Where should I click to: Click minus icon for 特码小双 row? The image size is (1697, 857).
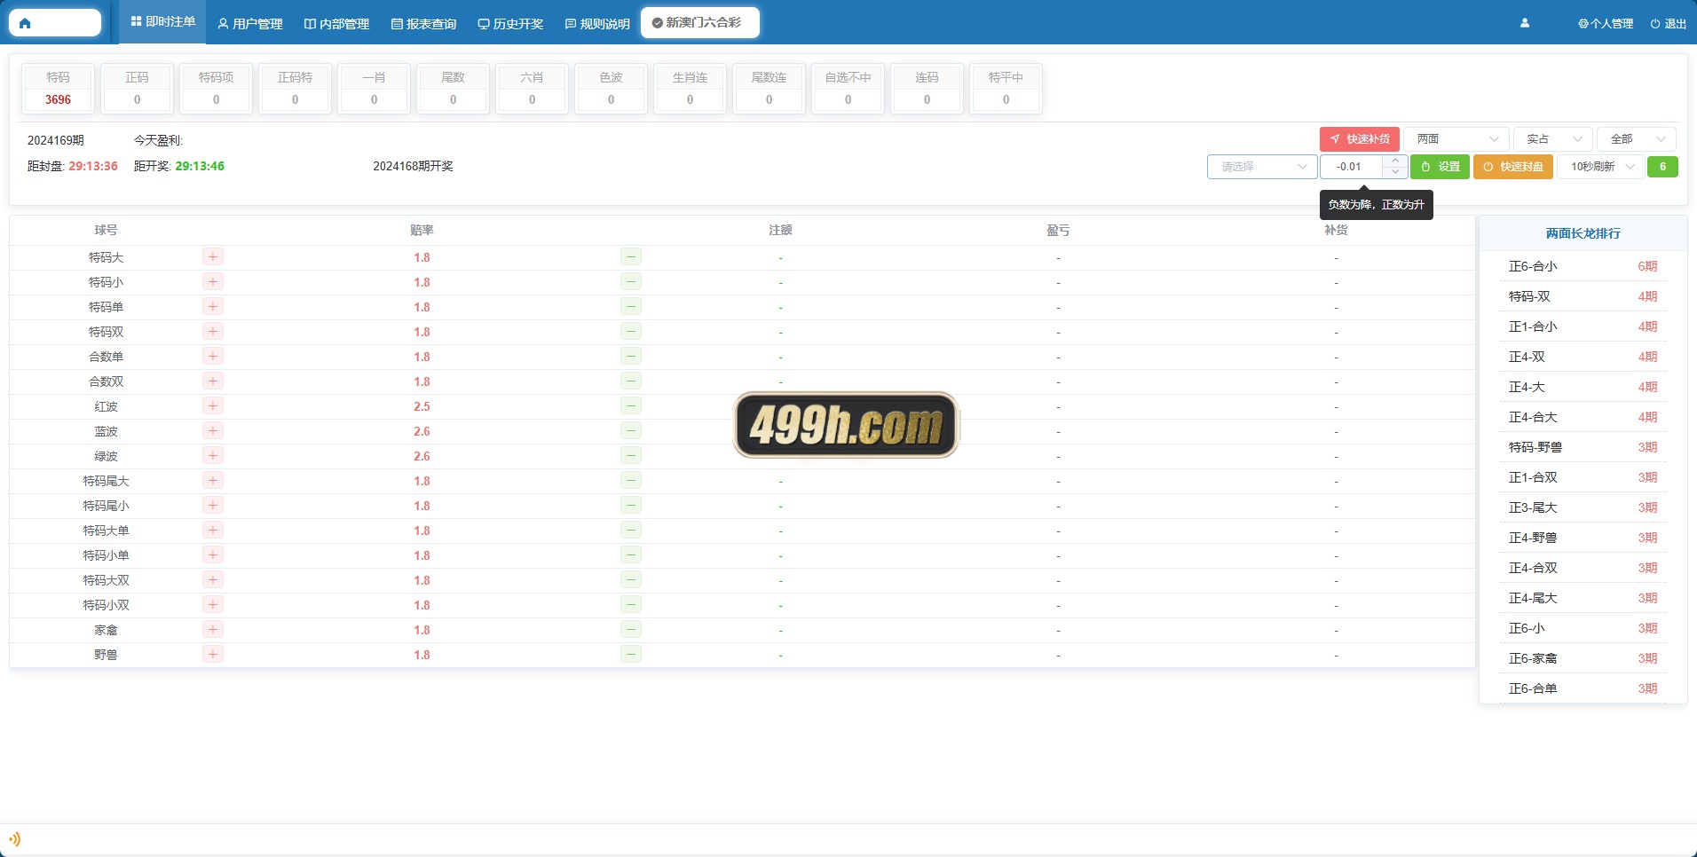(x=631, y=605)
